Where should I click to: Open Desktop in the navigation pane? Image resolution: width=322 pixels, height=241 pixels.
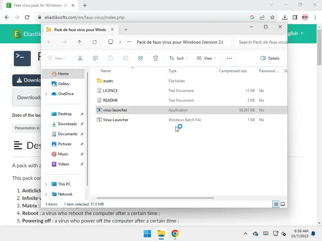pyautogui.click(x=63, y=114)
